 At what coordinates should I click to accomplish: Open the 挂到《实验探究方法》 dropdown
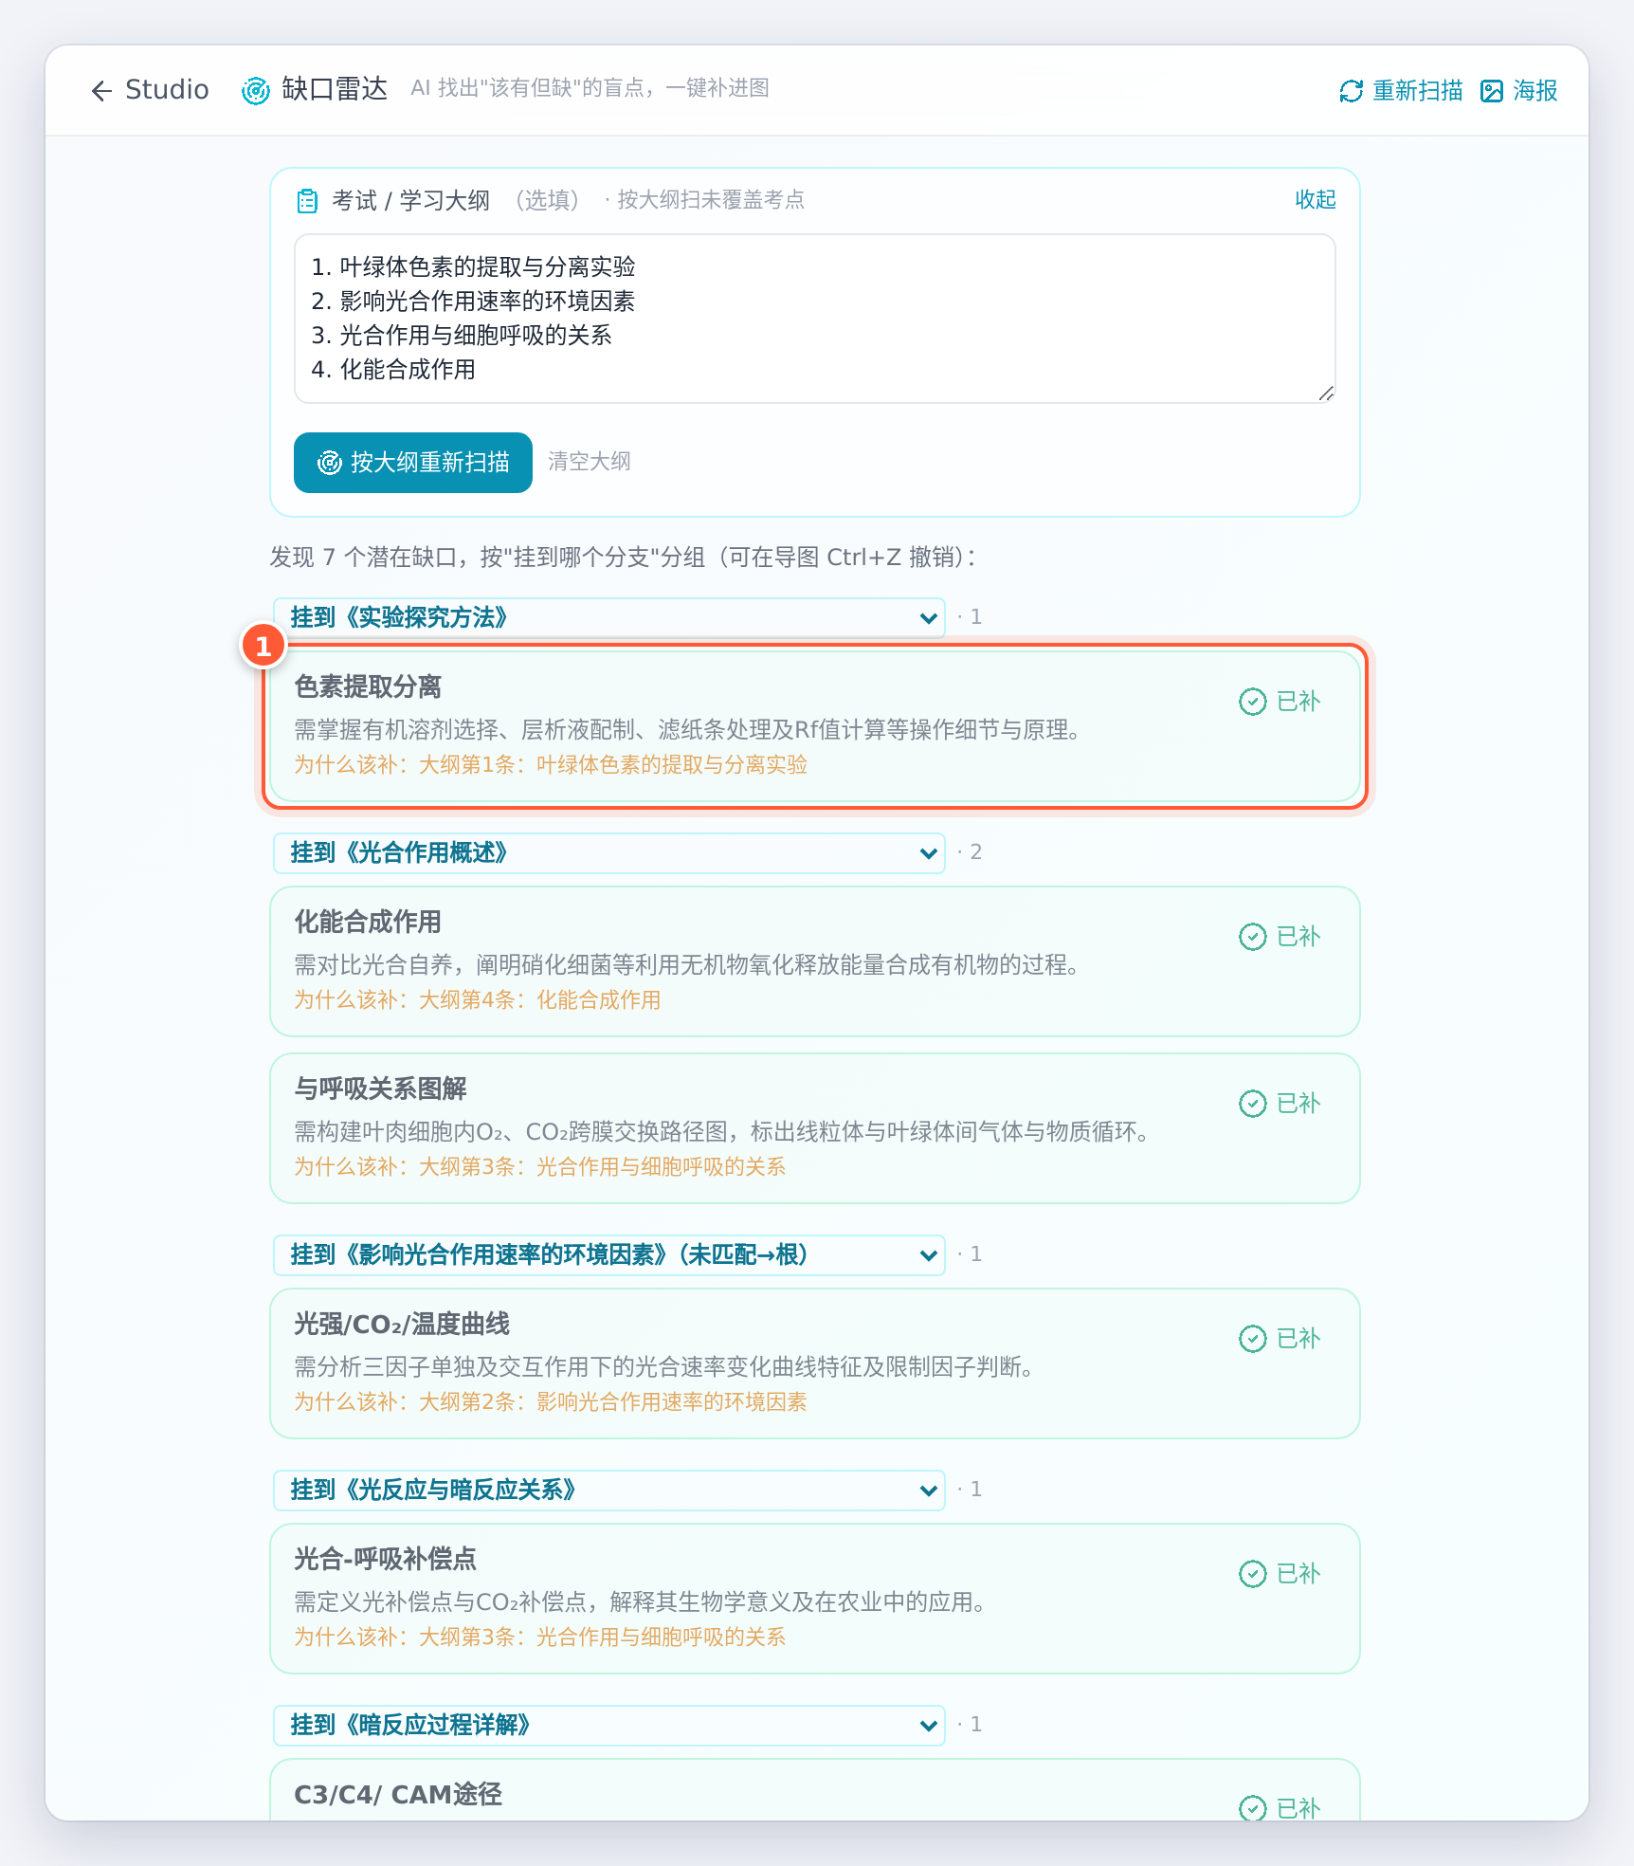click(608, 617)
